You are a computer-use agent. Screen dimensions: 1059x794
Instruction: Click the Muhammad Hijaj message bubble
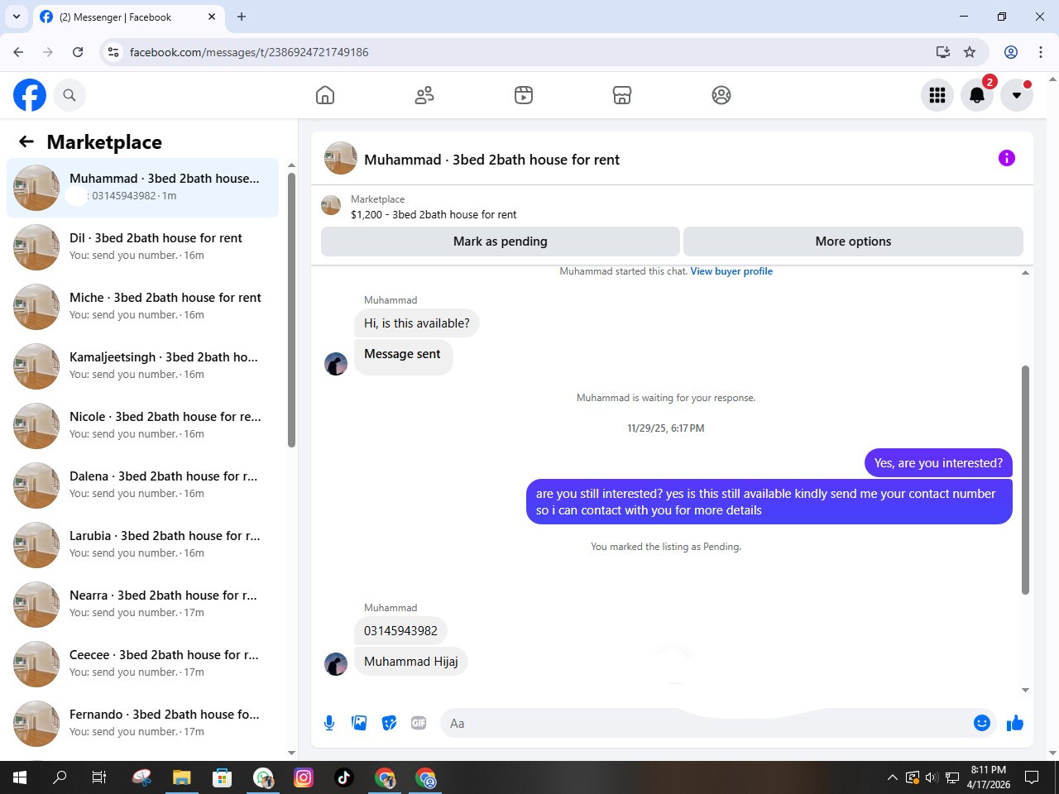pos(411,662)
